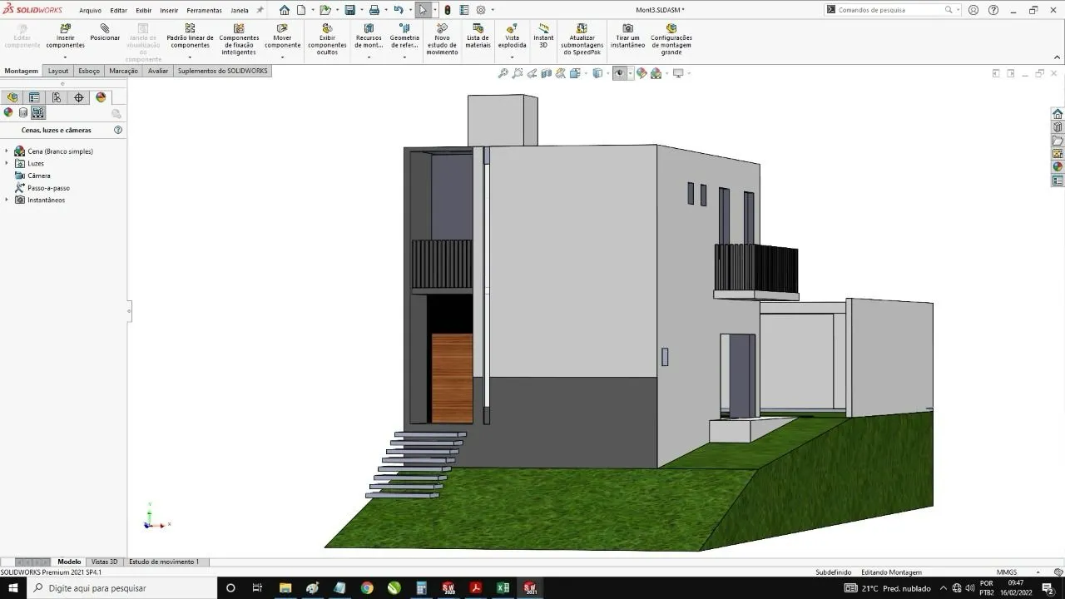1065x599 pixels.
Task: Switch to the Layout tab
Action: coord(58,71)
